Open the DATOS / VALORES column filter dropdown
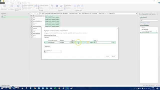Screen dimensions: 160x90 tap(44, 16)
